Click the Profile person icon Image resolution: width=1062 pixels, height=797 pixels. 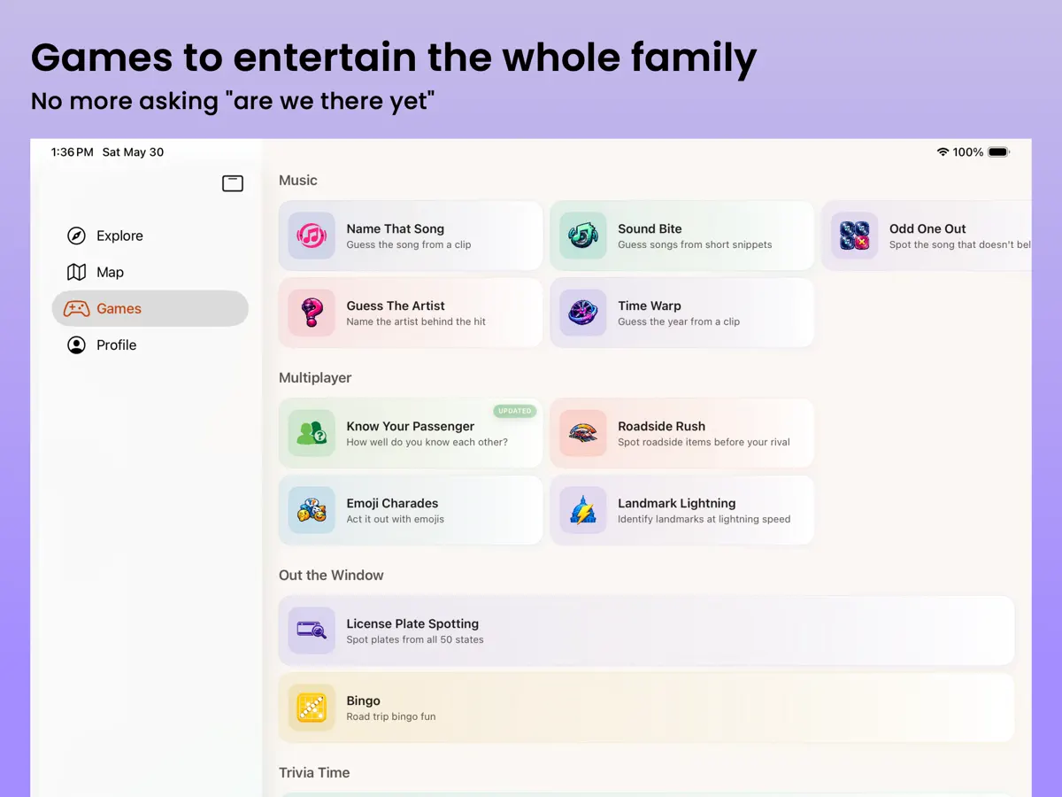[x=77, y=344]
